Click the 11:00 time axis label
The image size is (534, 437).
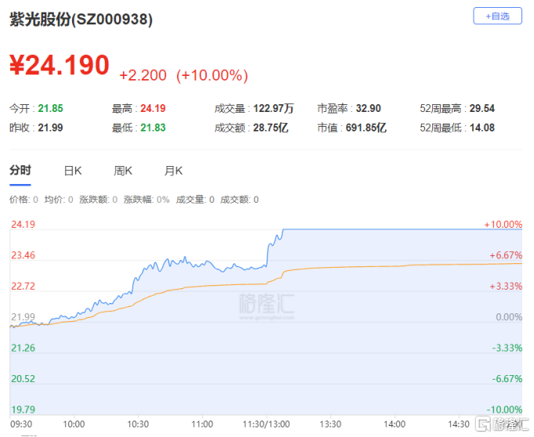click(x=202, y=424)
